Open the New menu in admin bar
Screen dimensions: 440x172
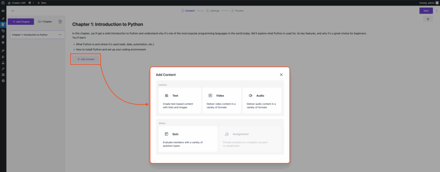[x=42, y=3]
